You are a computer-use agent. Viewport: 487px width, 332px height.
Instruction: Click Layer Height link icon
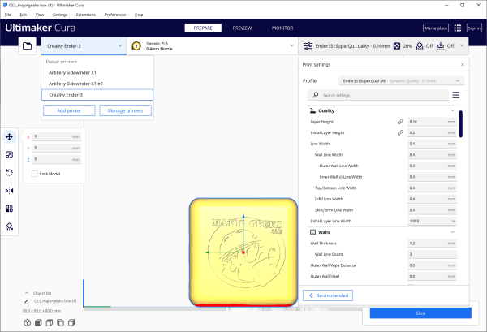click(x=400, y=122)
